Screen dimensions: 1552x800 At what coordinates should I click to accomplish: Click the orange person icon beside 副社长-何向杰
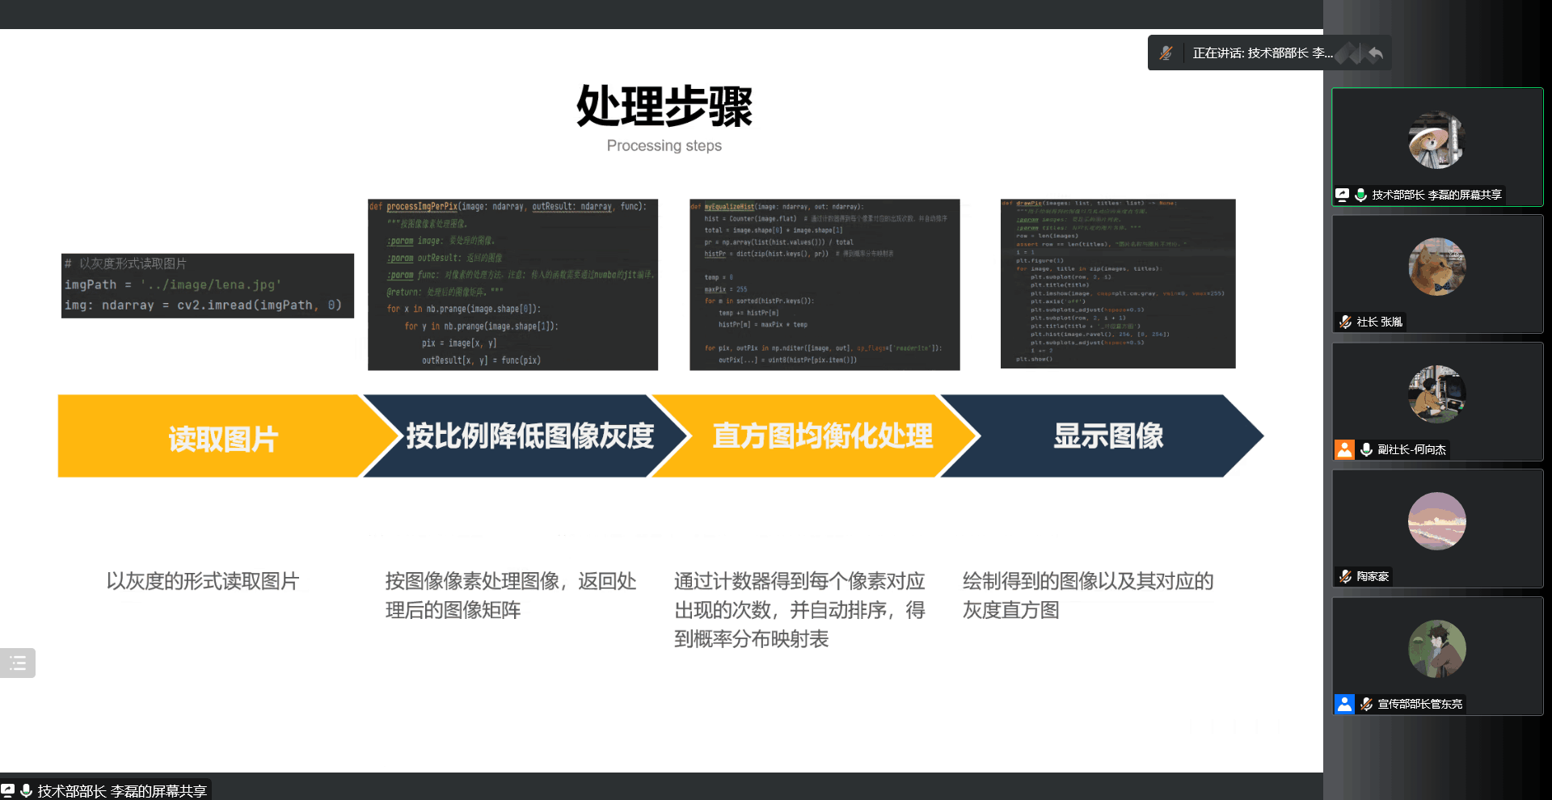pyautogui.click(x=1344, y=449)
